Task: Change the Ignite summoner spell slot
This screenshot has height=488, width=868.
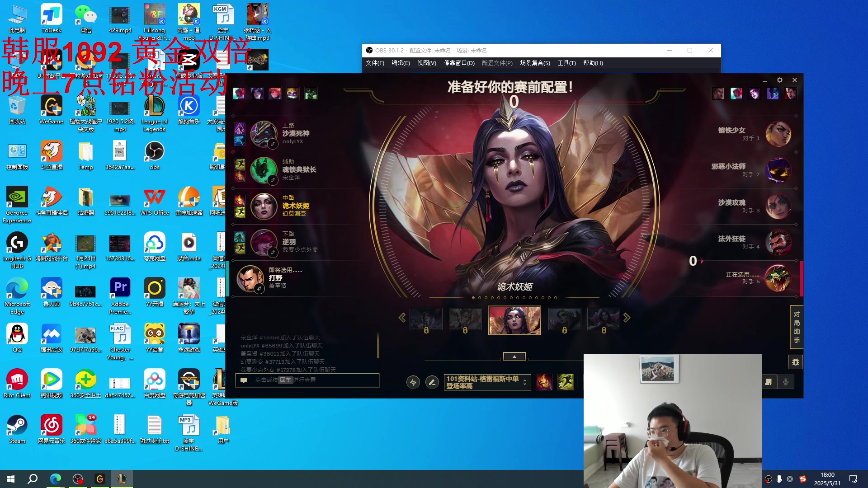Action: coord(544,382)
